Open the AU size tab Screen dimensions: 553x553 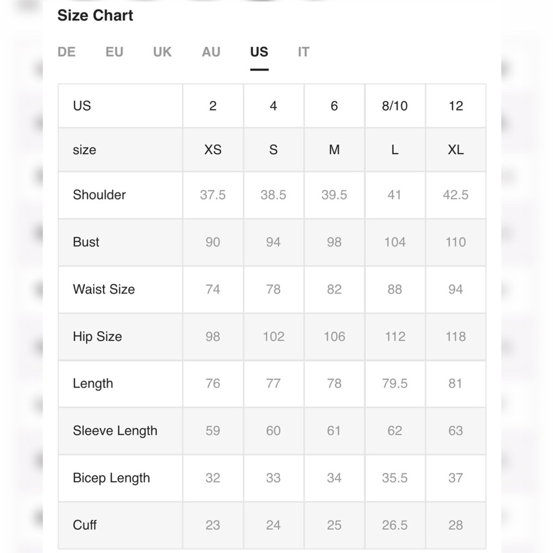[211, 52]
